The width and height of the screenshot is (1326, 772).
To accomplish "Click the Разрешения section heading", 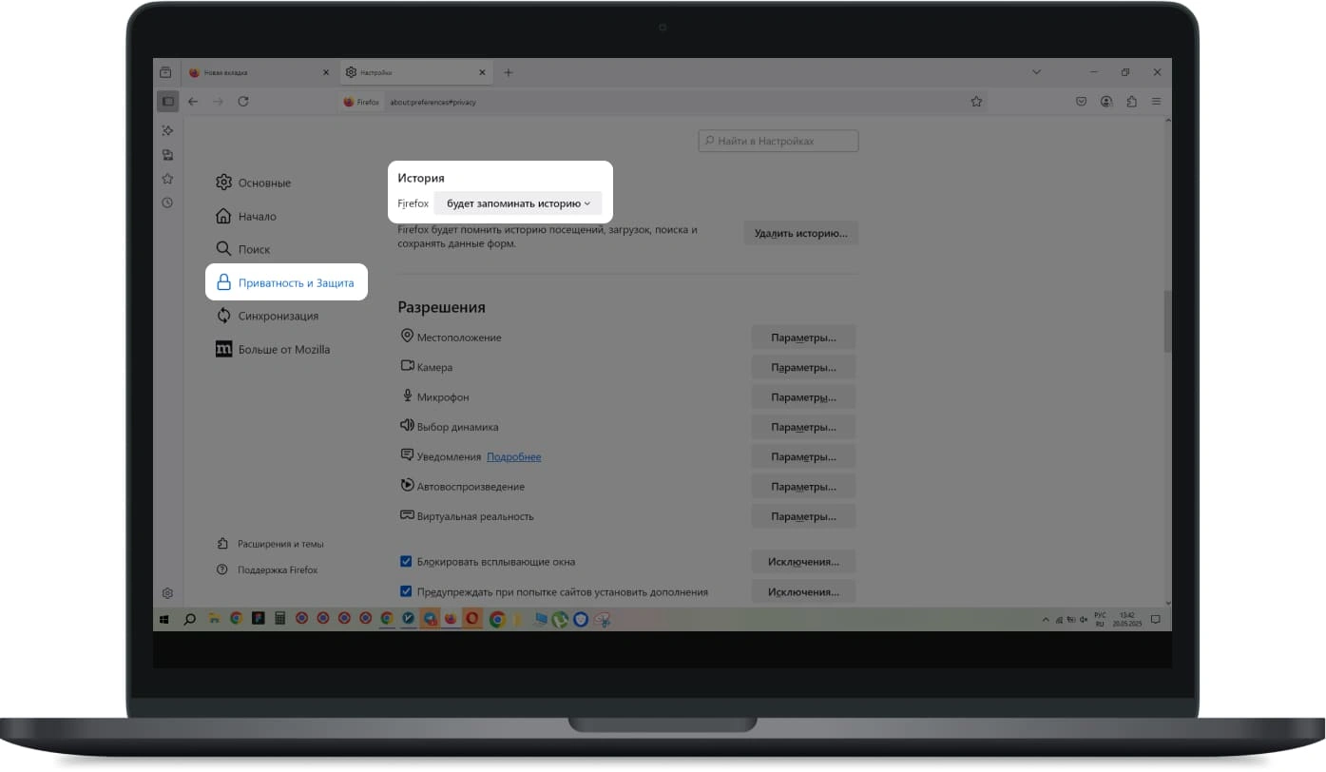I will pos(441,307).
